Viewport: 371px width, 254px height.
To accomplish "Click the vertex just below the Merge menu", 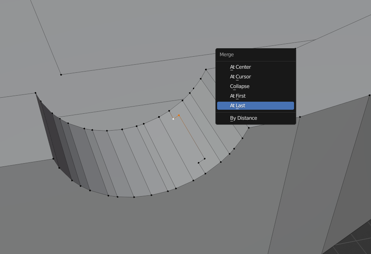I will tap(249, 128).
